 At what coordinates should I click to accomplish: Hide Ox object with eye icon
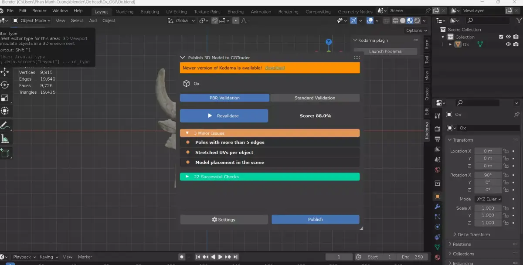pyautogui.click(x=508, y=44)
